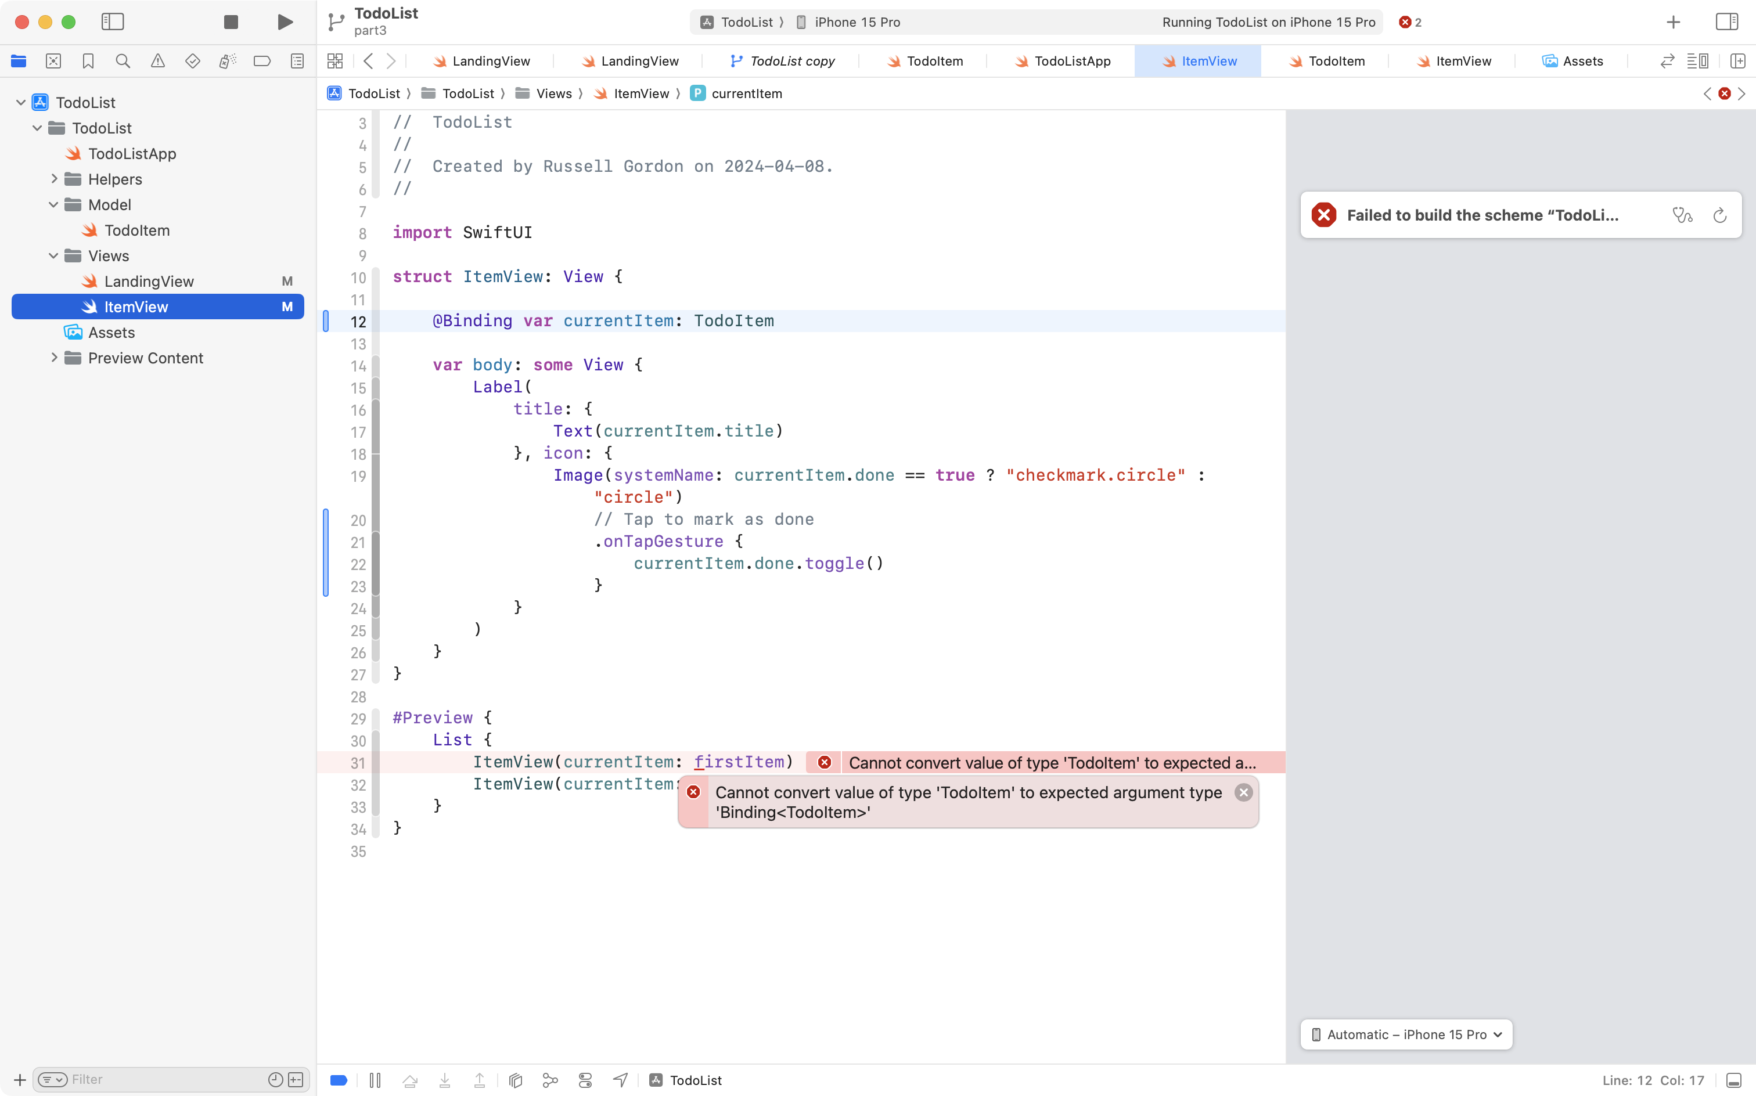Screen dimensions: 1756x1096
Task: Open the Automatic iPhone 15 Pro device dropdown
Action: [x=1406, y=1034]
